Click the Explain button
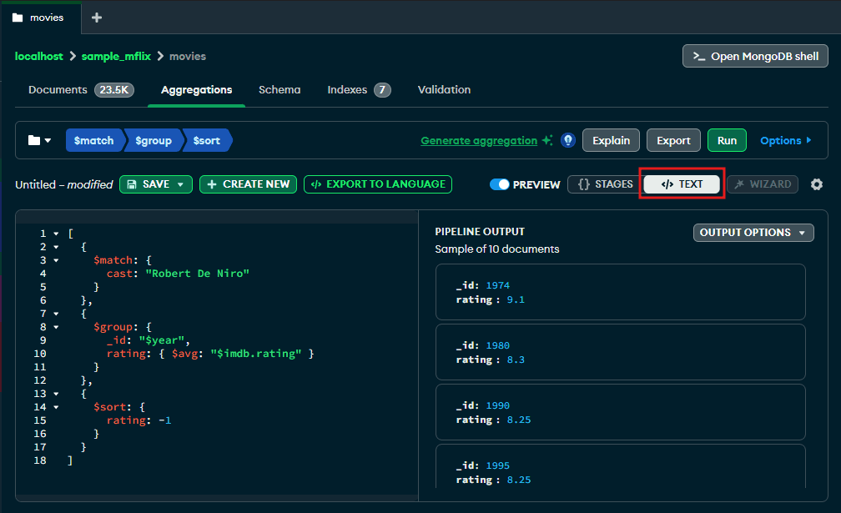 611,140
